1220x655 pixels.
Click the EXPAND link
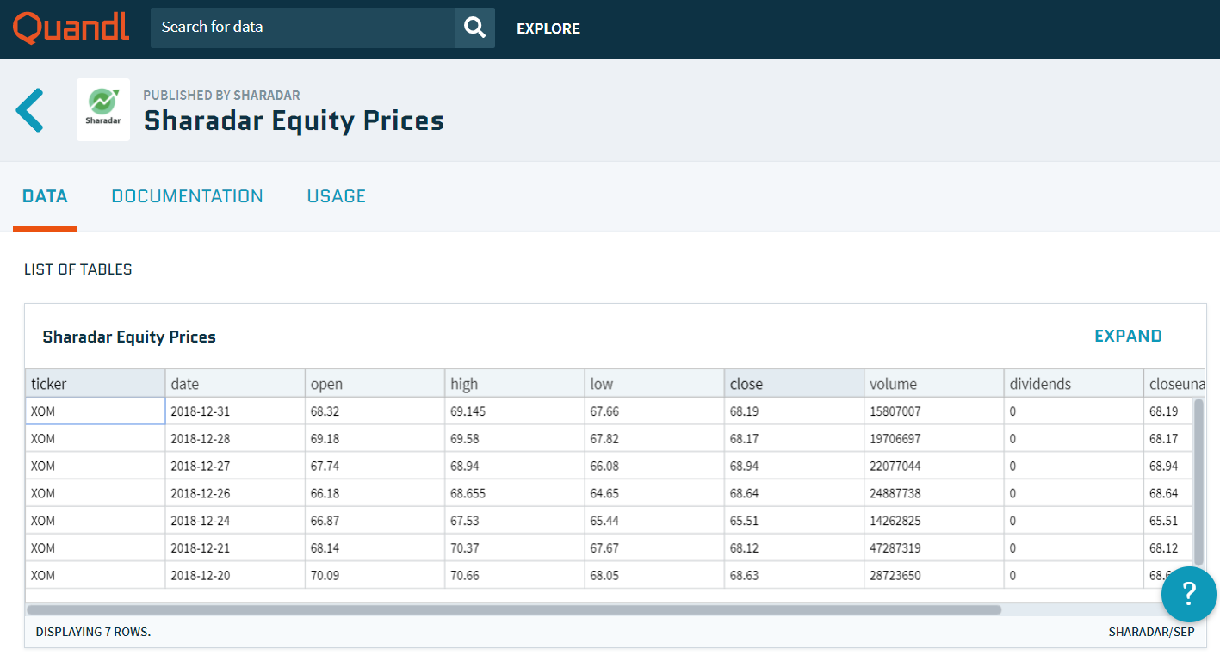click(1128, 336)
